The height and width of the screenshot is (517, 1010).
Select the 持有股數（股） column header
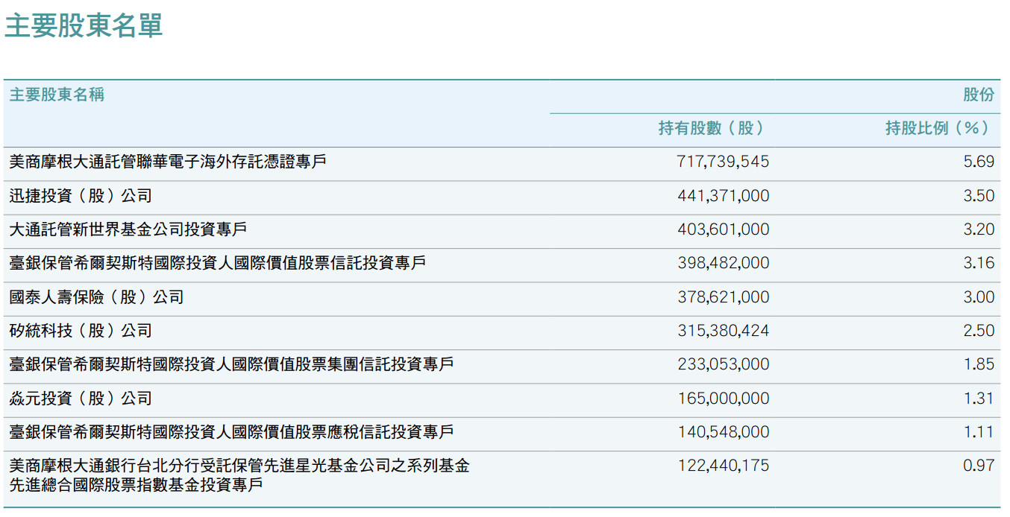click(x=712, y=128)
